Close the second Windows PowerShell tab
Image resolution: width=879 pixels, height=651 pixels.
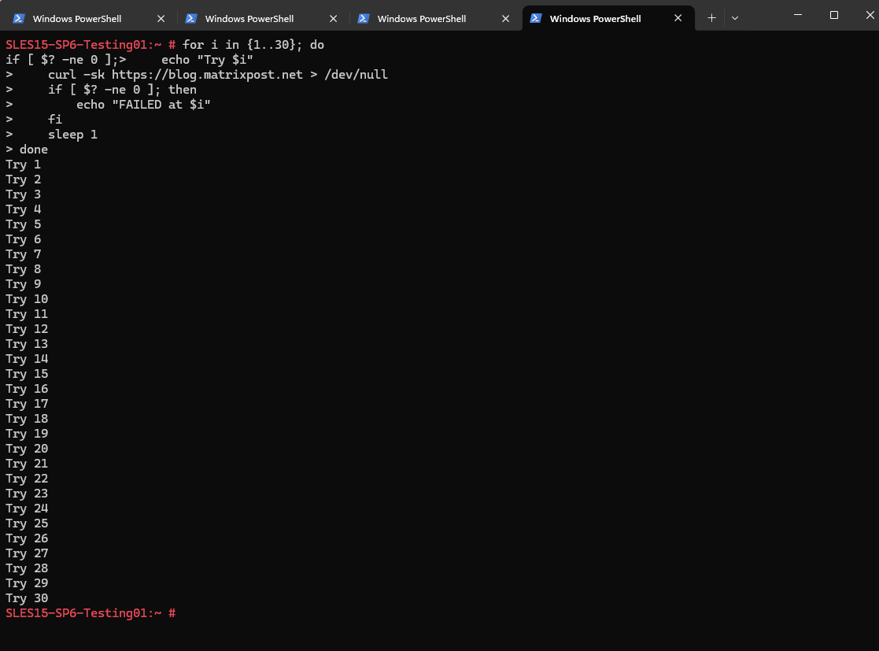point(333,18)
